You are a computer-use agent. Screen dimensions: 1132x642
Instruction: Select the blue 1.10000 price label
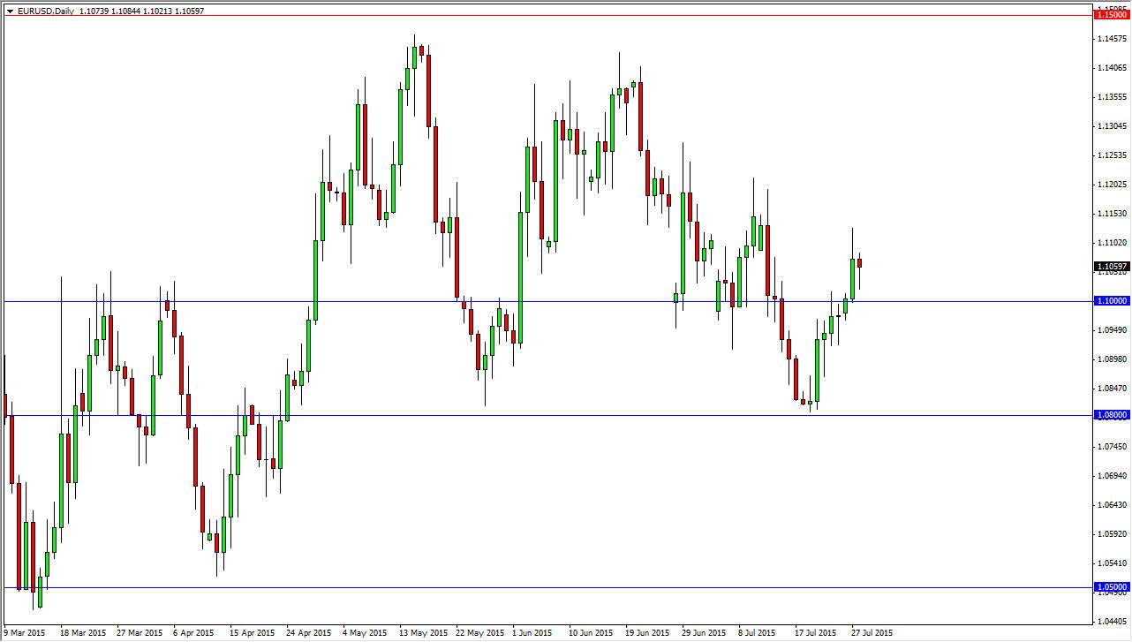[1112, 301]
